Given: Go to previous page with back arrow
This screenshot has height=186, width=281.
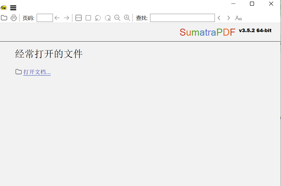Looking at the screenshot, I should pyautogui.click(x=57, y=18).
